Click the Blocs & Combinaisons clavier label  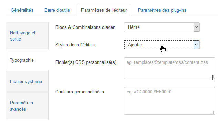click(x=85, y=27)
